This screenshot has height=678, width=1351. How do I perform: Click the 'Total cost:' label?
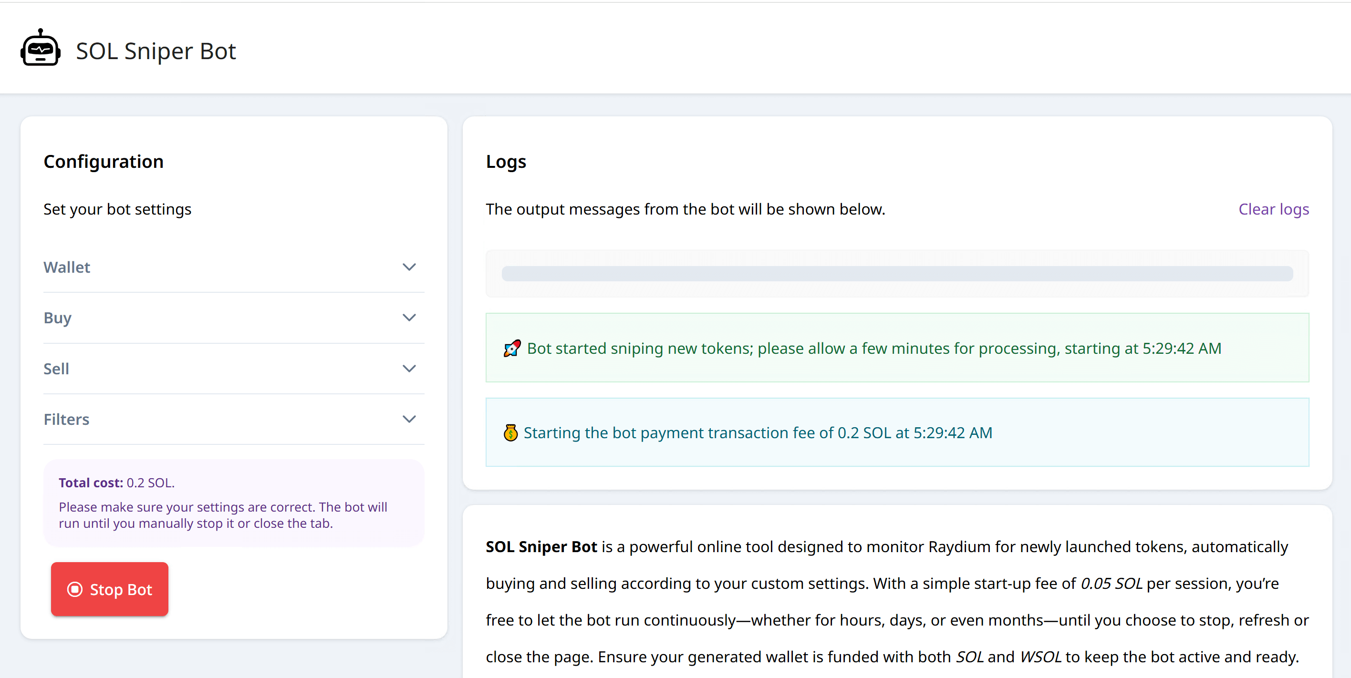pos(91,483)
